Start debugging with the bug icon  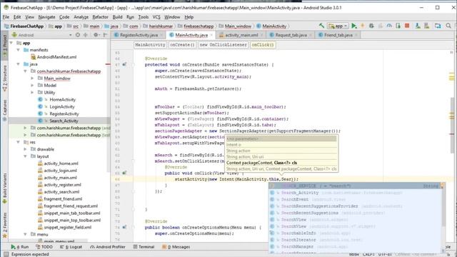[371, 26]
